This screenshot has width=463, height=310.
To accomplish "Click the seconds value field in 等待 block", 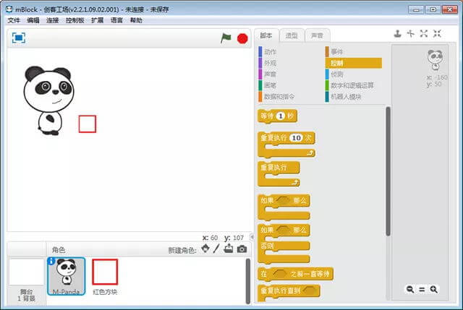I will (281, 116).
